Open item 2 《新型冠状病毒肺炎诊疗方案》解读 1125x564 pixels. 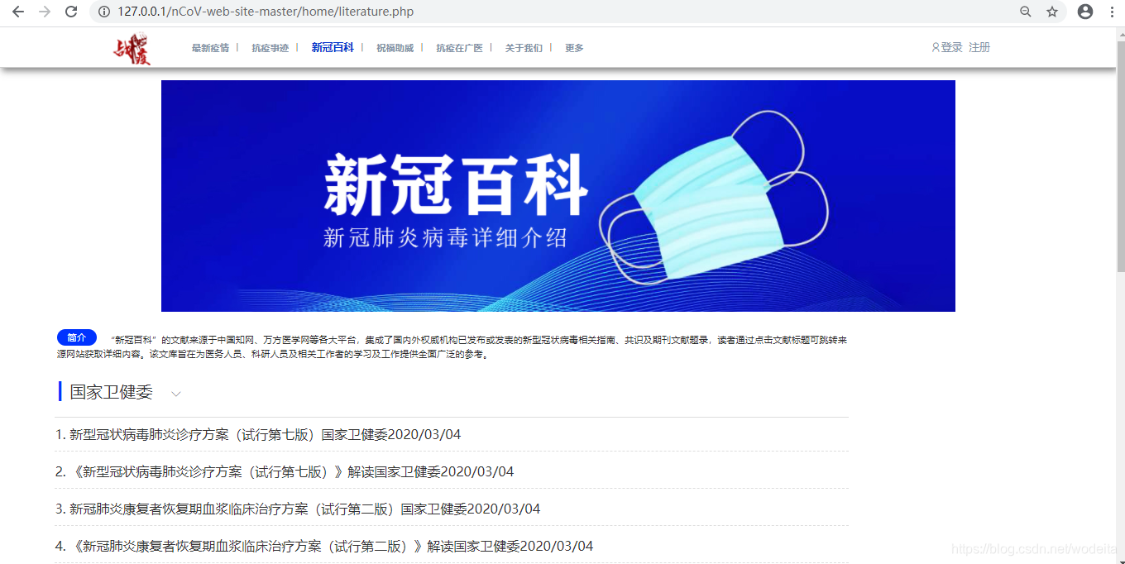tap(285, 471)
